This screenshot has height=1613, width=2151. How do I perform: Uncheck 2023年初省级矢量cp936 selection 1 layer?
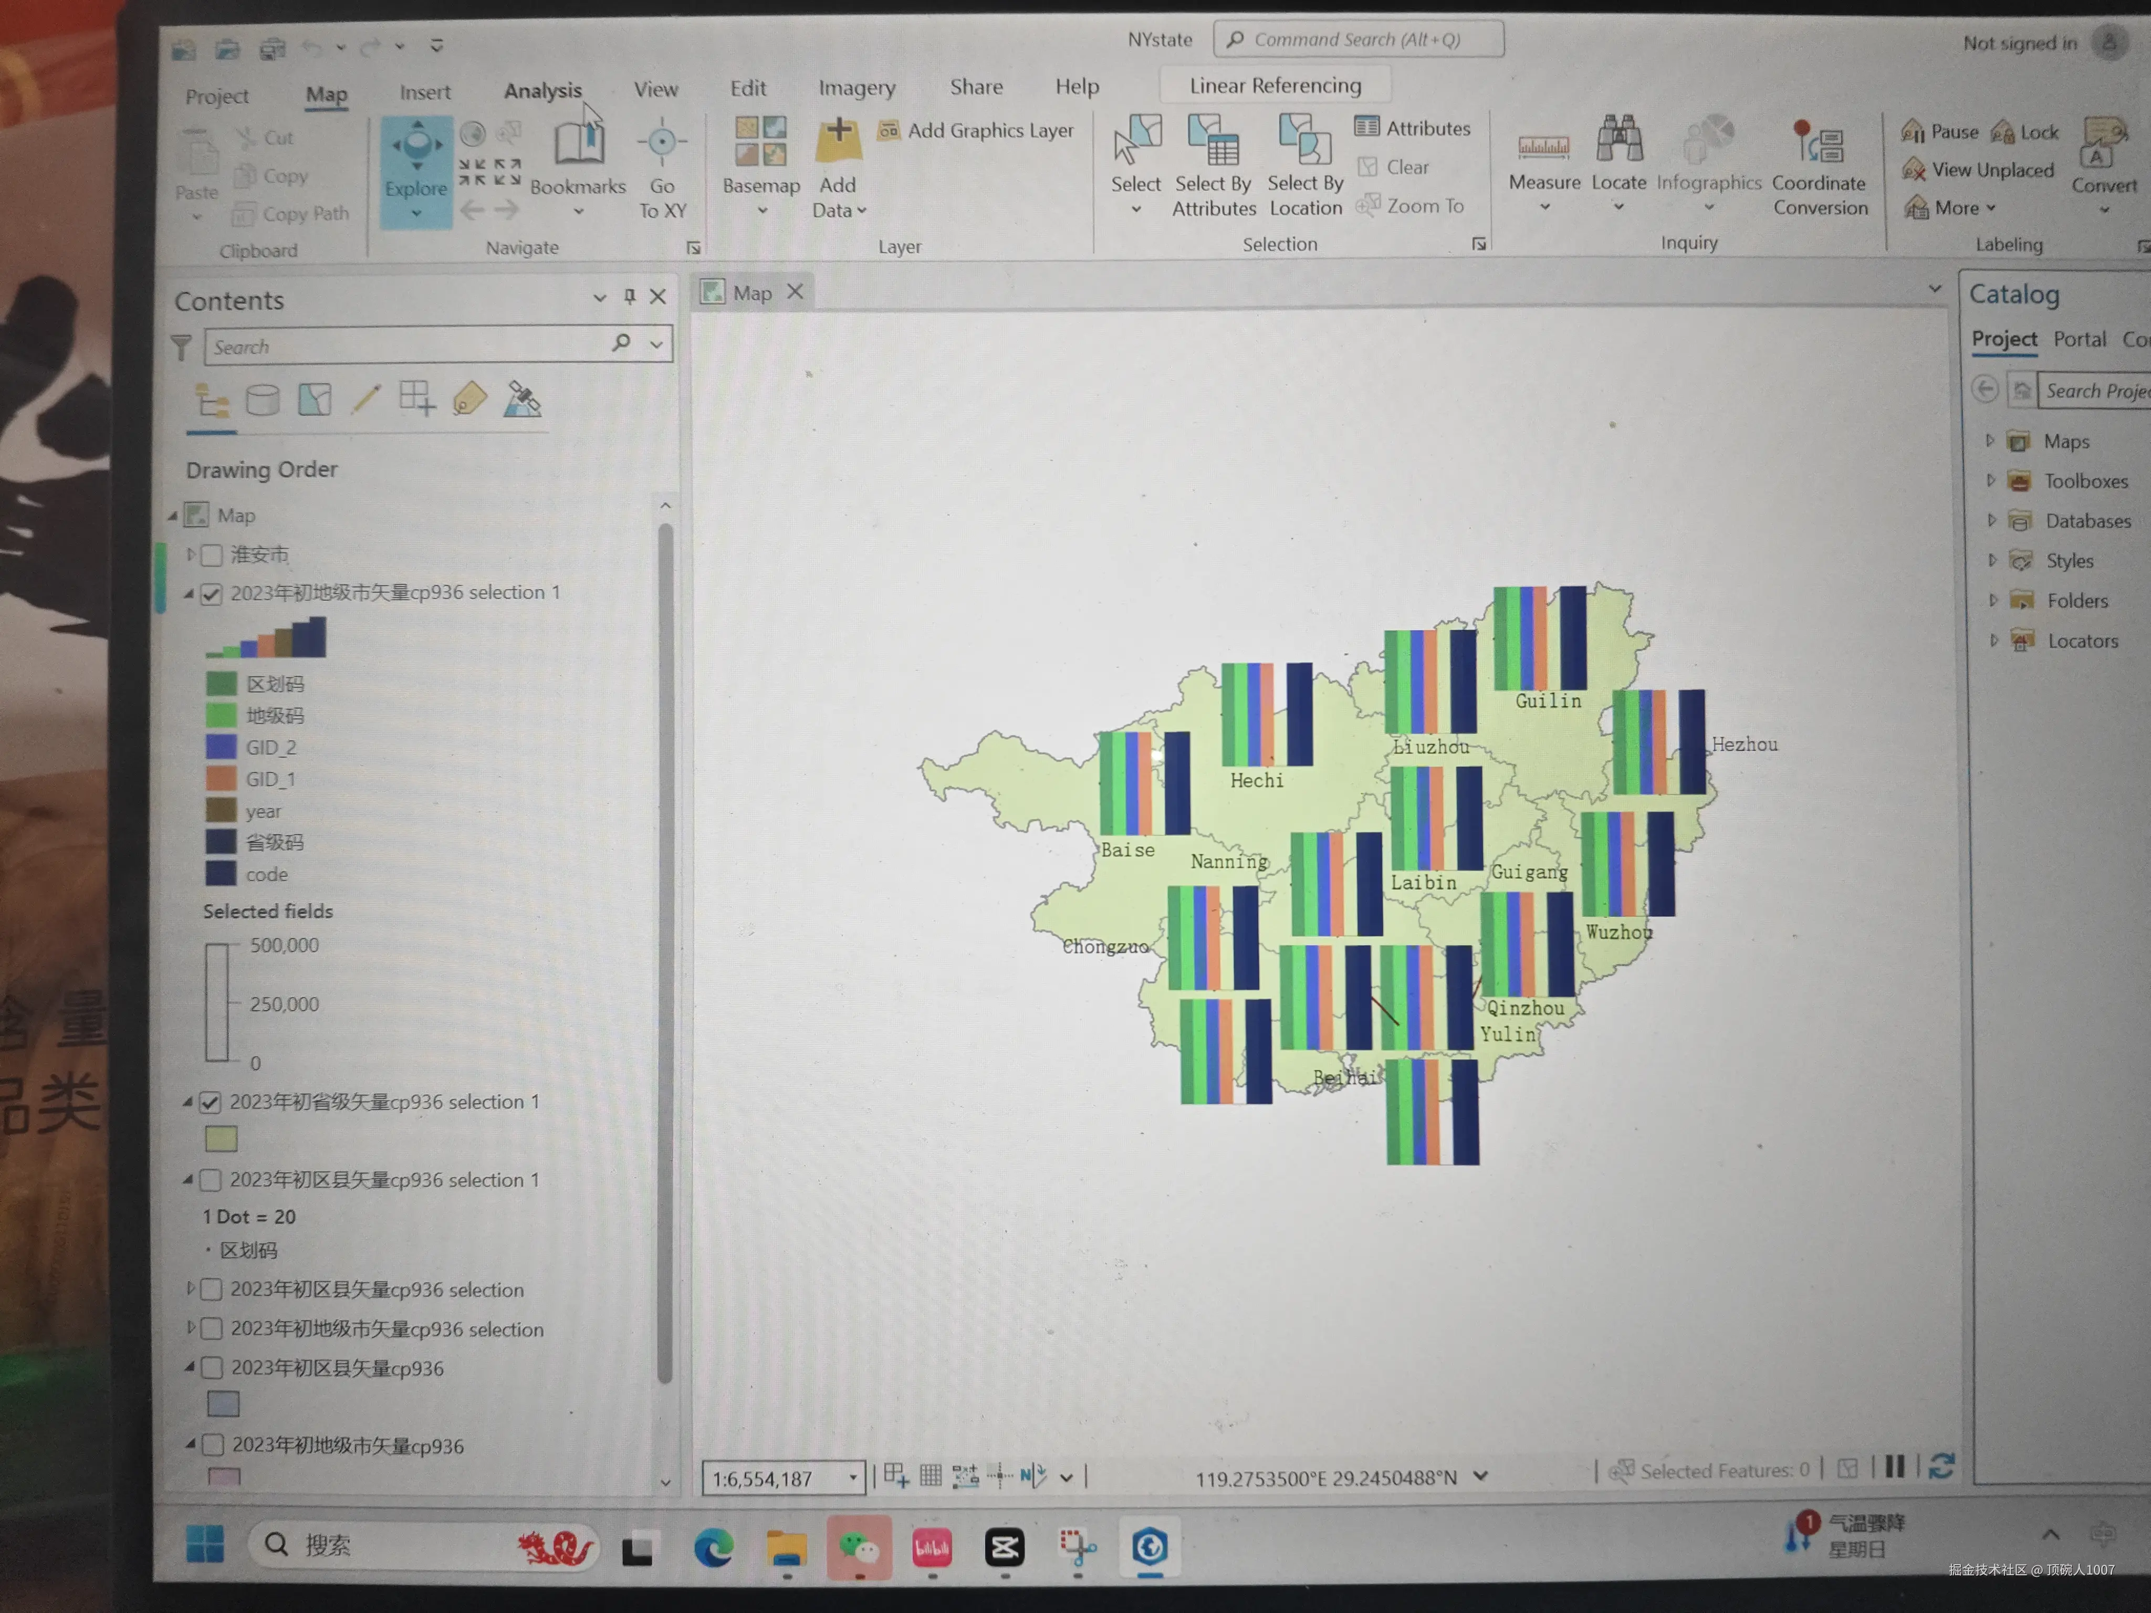[x=210, y=1103]
